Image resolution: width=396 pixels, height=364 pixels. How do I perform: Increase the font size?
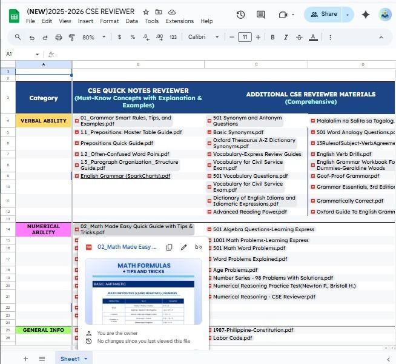click(x=258, y=37)
